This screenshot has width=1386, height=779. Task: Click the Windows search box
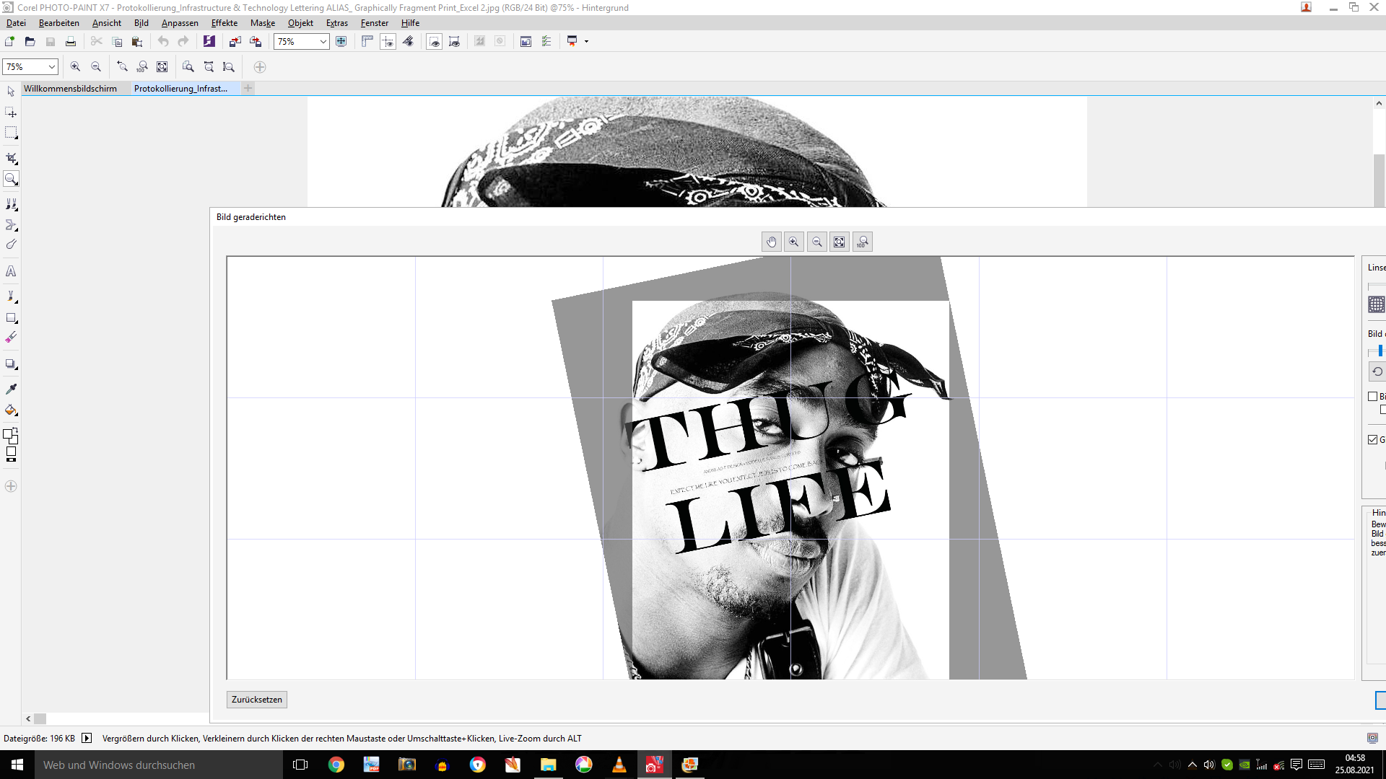(x=159, y=765)
